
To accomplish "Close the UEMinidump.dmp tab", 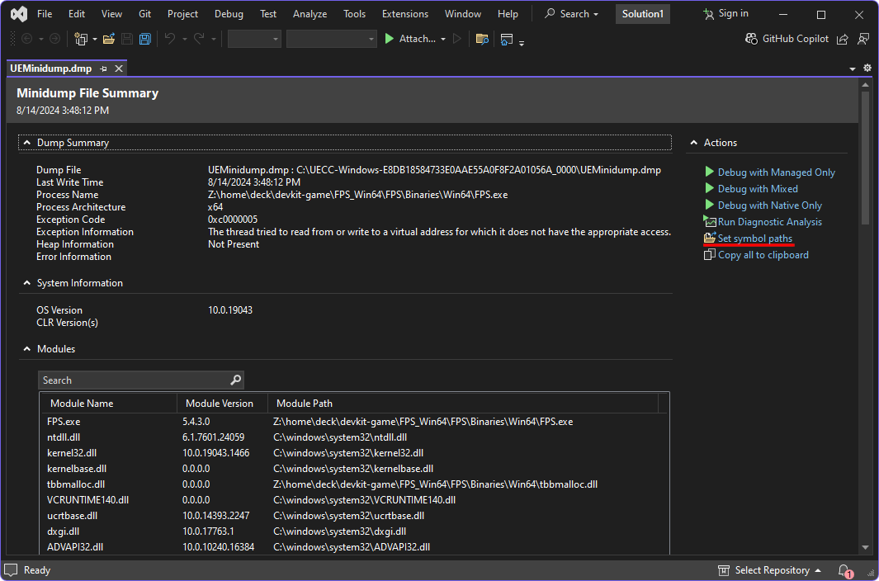I will [119, 68].
